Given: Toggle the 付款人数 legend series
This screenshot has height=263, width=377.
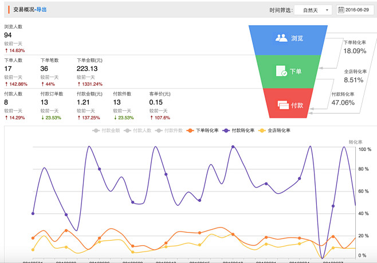Looking at the screenshot, I should [x=138, y=130].
